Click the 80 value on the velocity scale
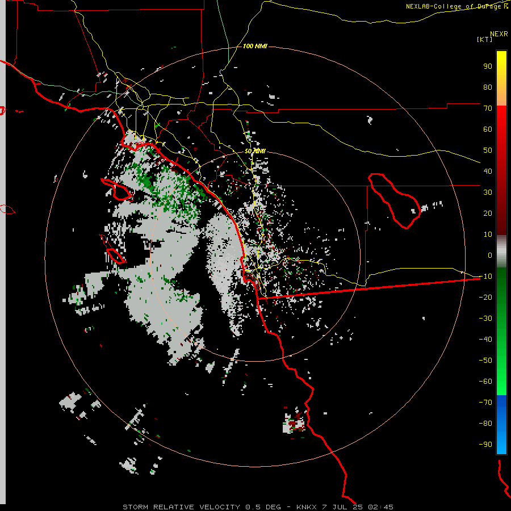Viewport: 511px width, 511px height. [488, 87]
